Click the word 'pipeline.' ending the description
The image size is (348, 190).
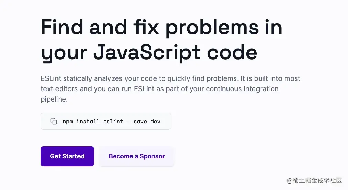coord(54,99)
